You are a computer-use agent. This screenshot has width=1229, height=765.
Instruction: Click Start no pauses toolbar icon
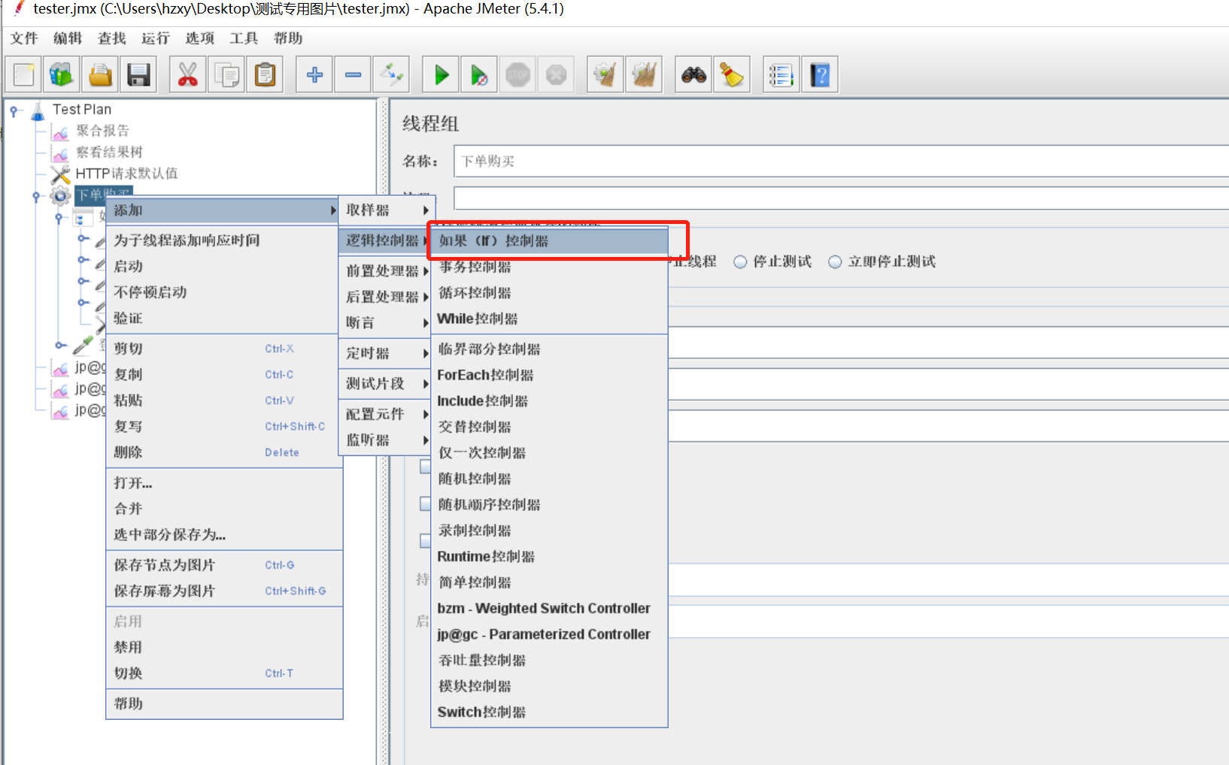coord(479,74)
